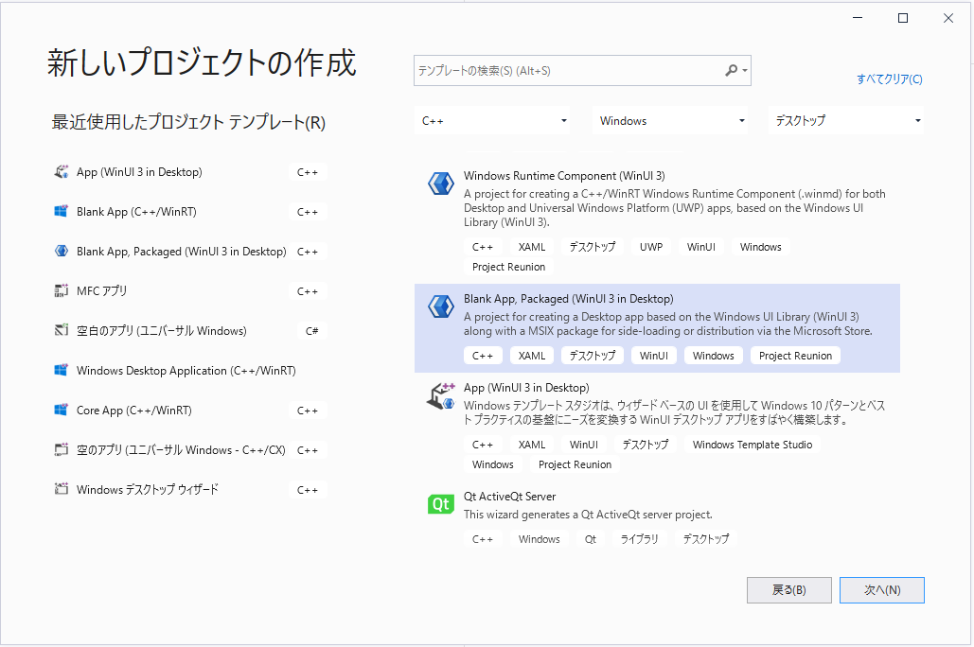Click the icon of selected Blank App, Packaged template
Viewport: 974px width, 647px height.
pyautogui.click(x=441, y=306)
